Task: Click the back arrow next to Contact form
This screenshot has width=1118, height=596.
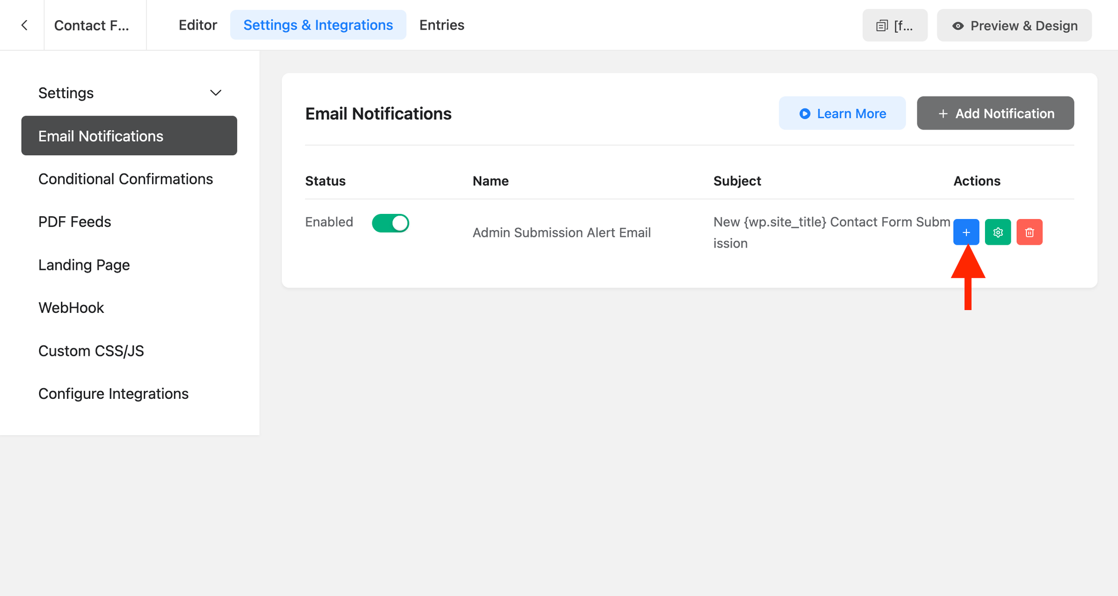Action: [23, 25]
